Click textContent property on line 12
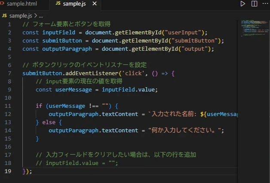The image size is (270, 183). coord(120,114)
